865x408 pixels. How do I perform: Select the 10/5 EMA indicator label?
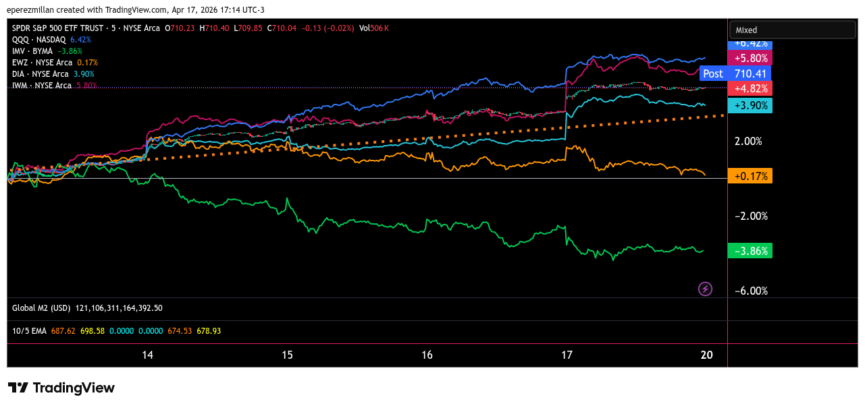pos(29,331)
